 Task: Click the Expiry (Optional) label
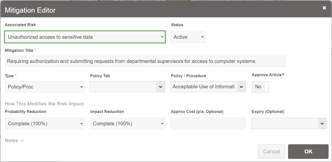click(268, 112)
